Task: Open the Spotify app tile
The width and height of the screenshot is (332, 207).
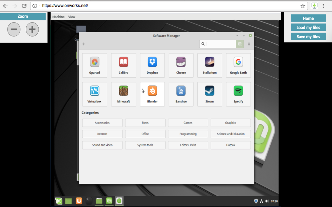Action: pos(238,94)
